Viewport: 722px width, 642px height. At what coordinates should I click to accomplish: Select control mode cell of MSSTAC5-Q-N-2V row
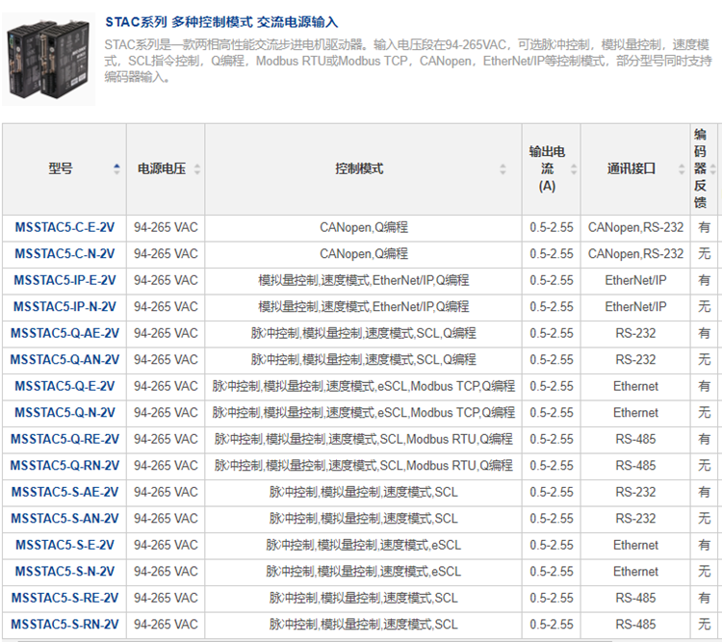click(363, 413)
